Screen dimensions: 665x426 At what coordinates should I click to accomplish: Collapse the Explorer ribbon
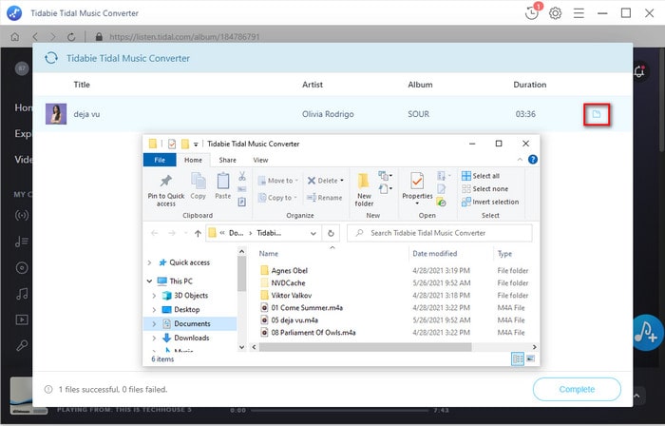pyautogui.click(x=520, y=160)
